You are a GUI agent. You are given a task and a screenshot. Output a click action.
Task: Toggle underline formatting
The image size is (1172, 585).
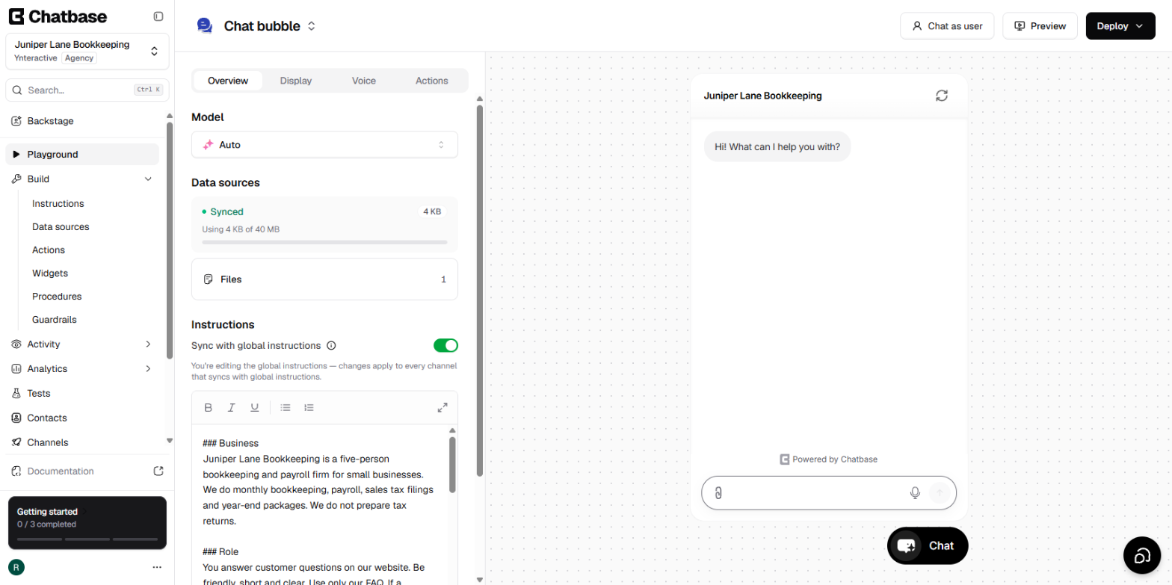pos(255,407)
